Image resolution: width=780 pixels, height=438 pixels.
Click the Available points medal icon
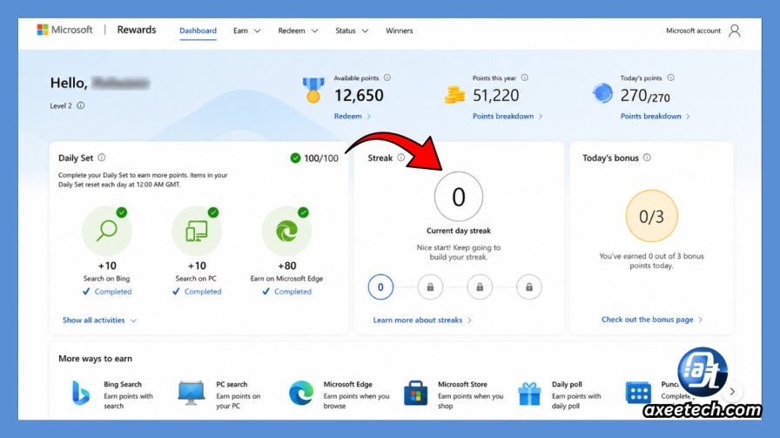click(x=313, y=90)
